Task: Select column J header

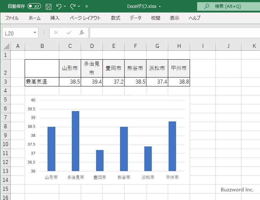Action: (228, 46)
